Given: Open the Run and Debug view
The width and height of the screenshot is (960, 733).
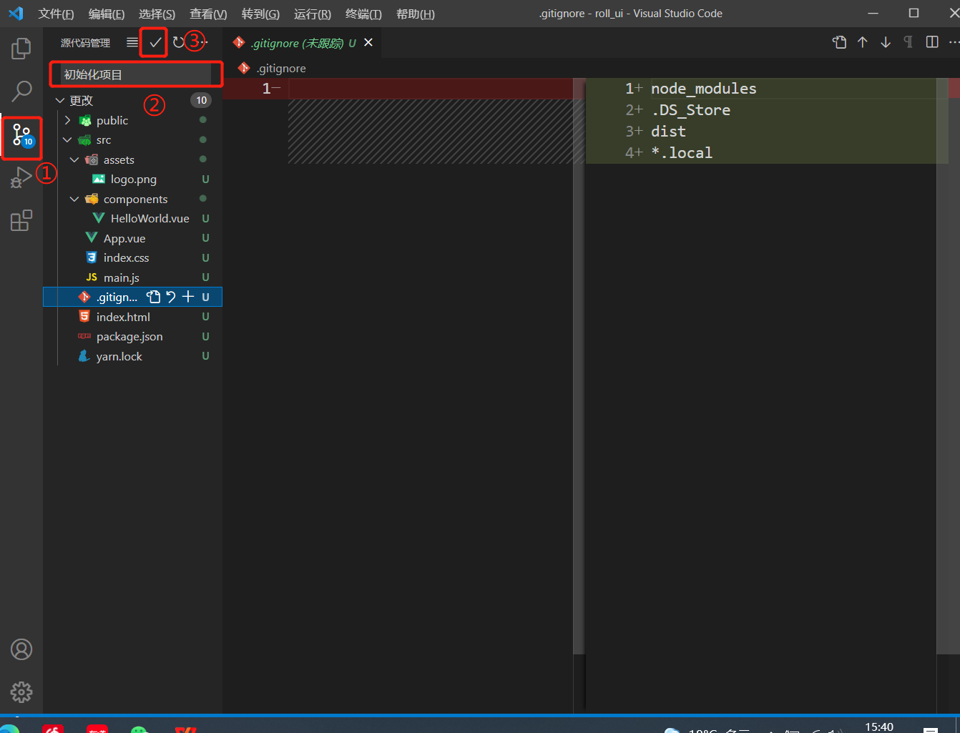Looking at the screenshot, I should tap(21, 177).
